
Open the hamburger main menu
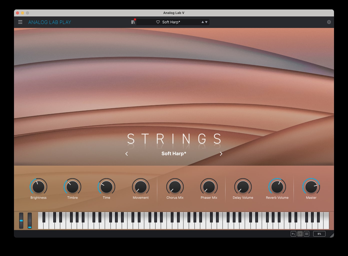coord(20,22)
